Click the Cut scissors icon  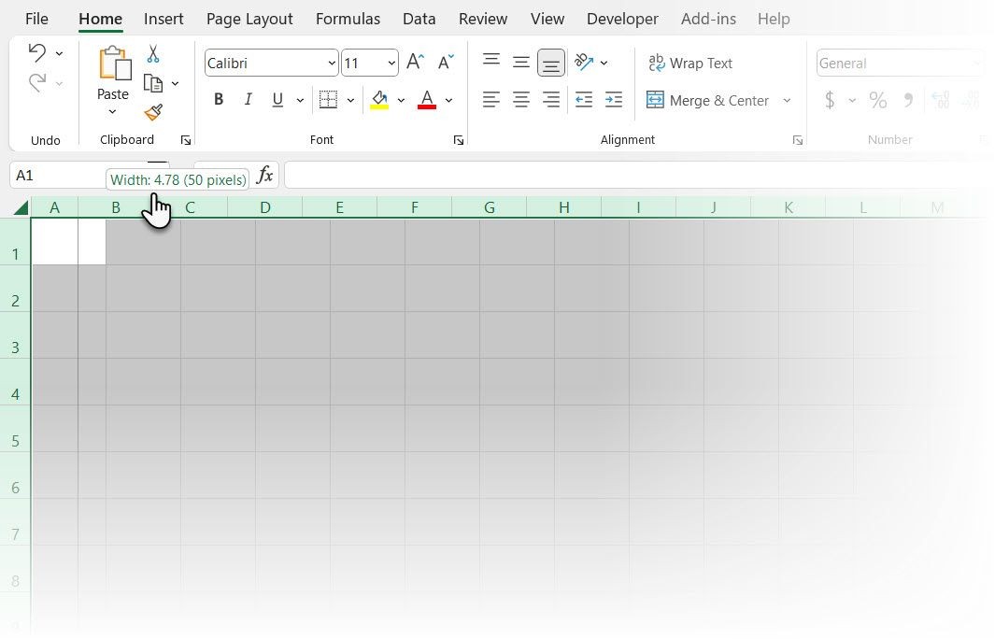(x=153, y=54)
